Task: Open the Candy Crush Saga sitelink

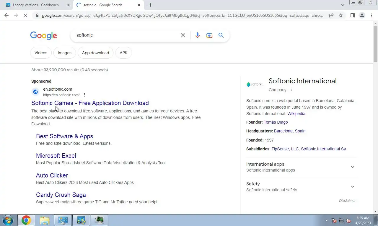Action: [61, 195]
